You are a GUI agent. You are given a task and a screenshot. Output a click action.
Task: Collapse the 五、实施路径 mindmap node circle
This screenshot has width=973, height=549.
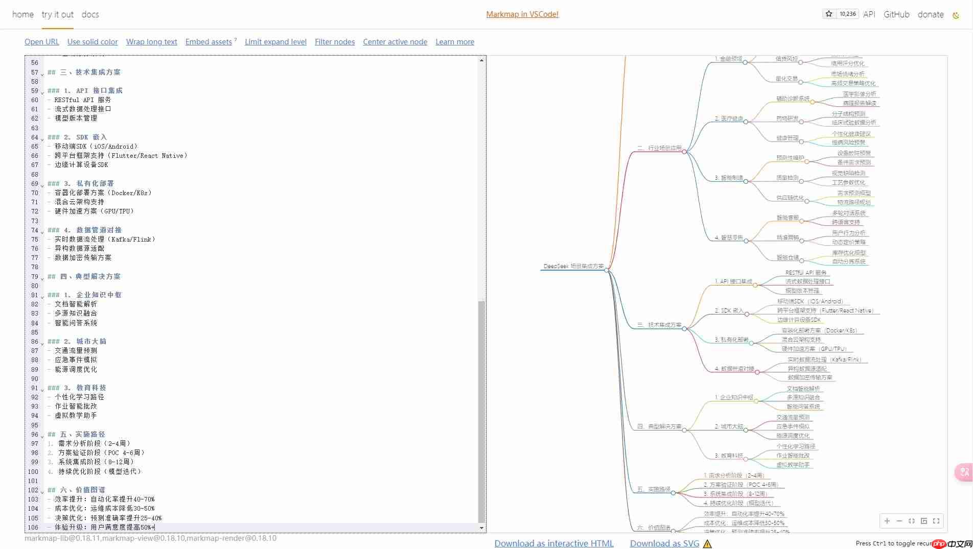click(x=673, y=493)
